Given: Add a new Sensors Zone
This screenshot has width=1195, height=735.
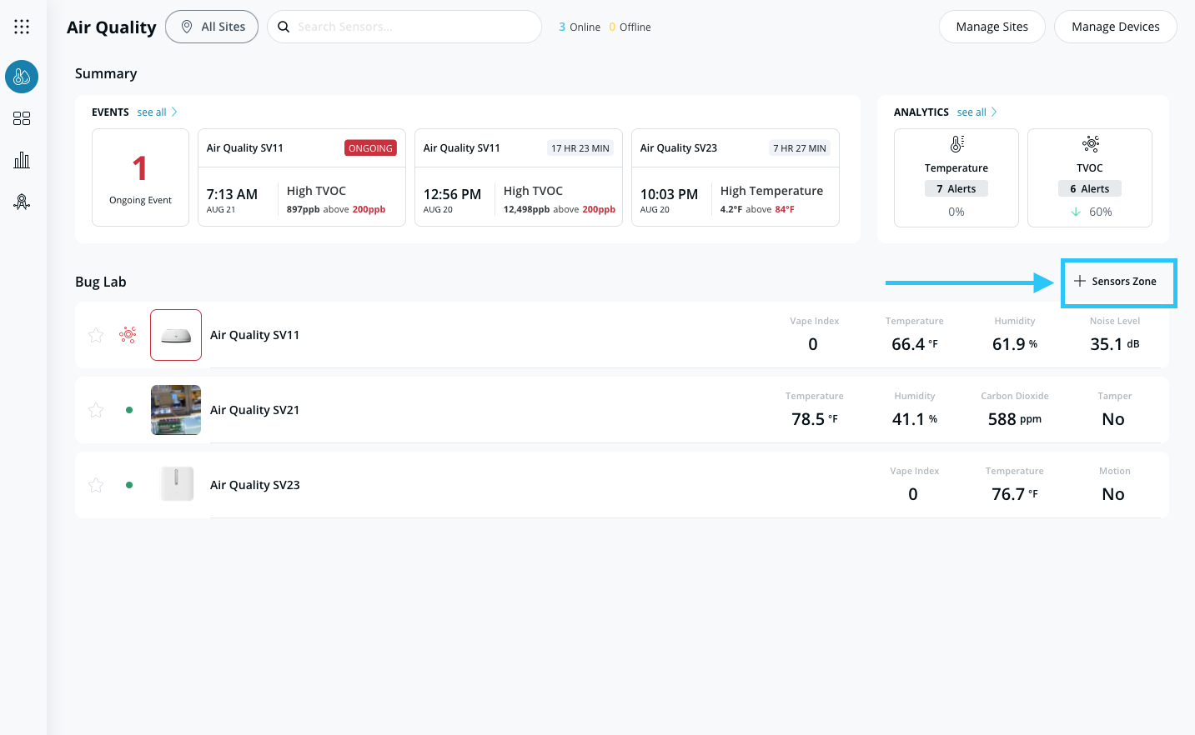Looking at the screenshot, I should (x=1116, y=282).
